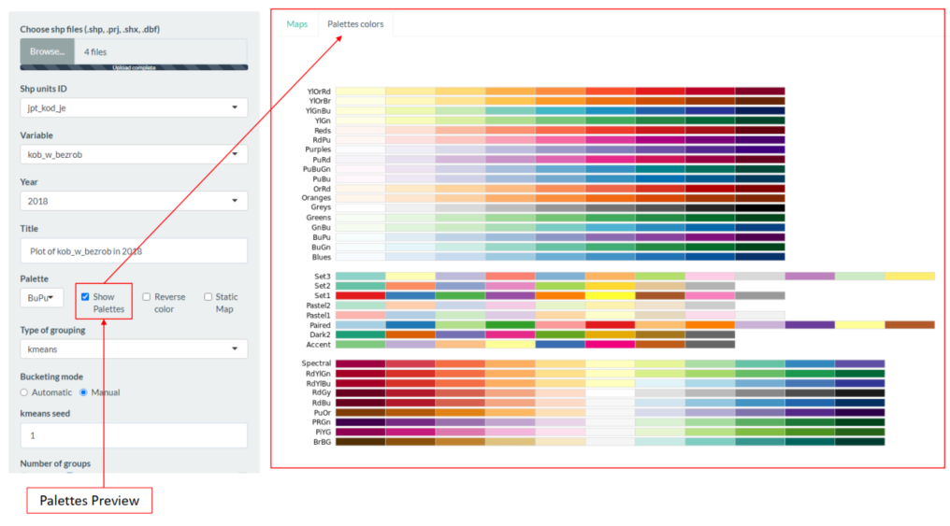Select Manual bucketing mode

pos(83,392)
